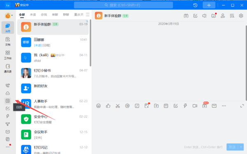The image size is (247, 154).
Task: Click the to-do checkmark icon in message toolbar
Action: (x=176, y=106)
